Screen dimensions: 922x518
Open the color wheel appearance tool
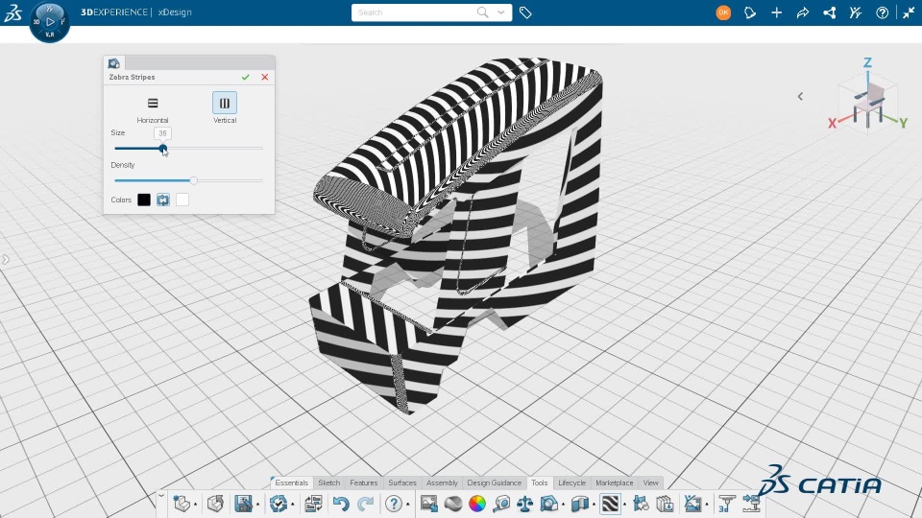pos(477,504)
